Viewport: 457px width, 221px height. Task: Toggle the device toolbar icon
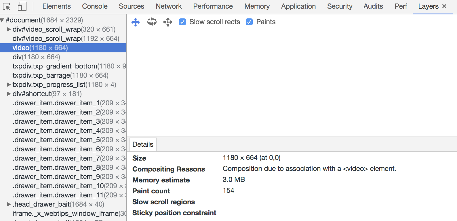22,6
